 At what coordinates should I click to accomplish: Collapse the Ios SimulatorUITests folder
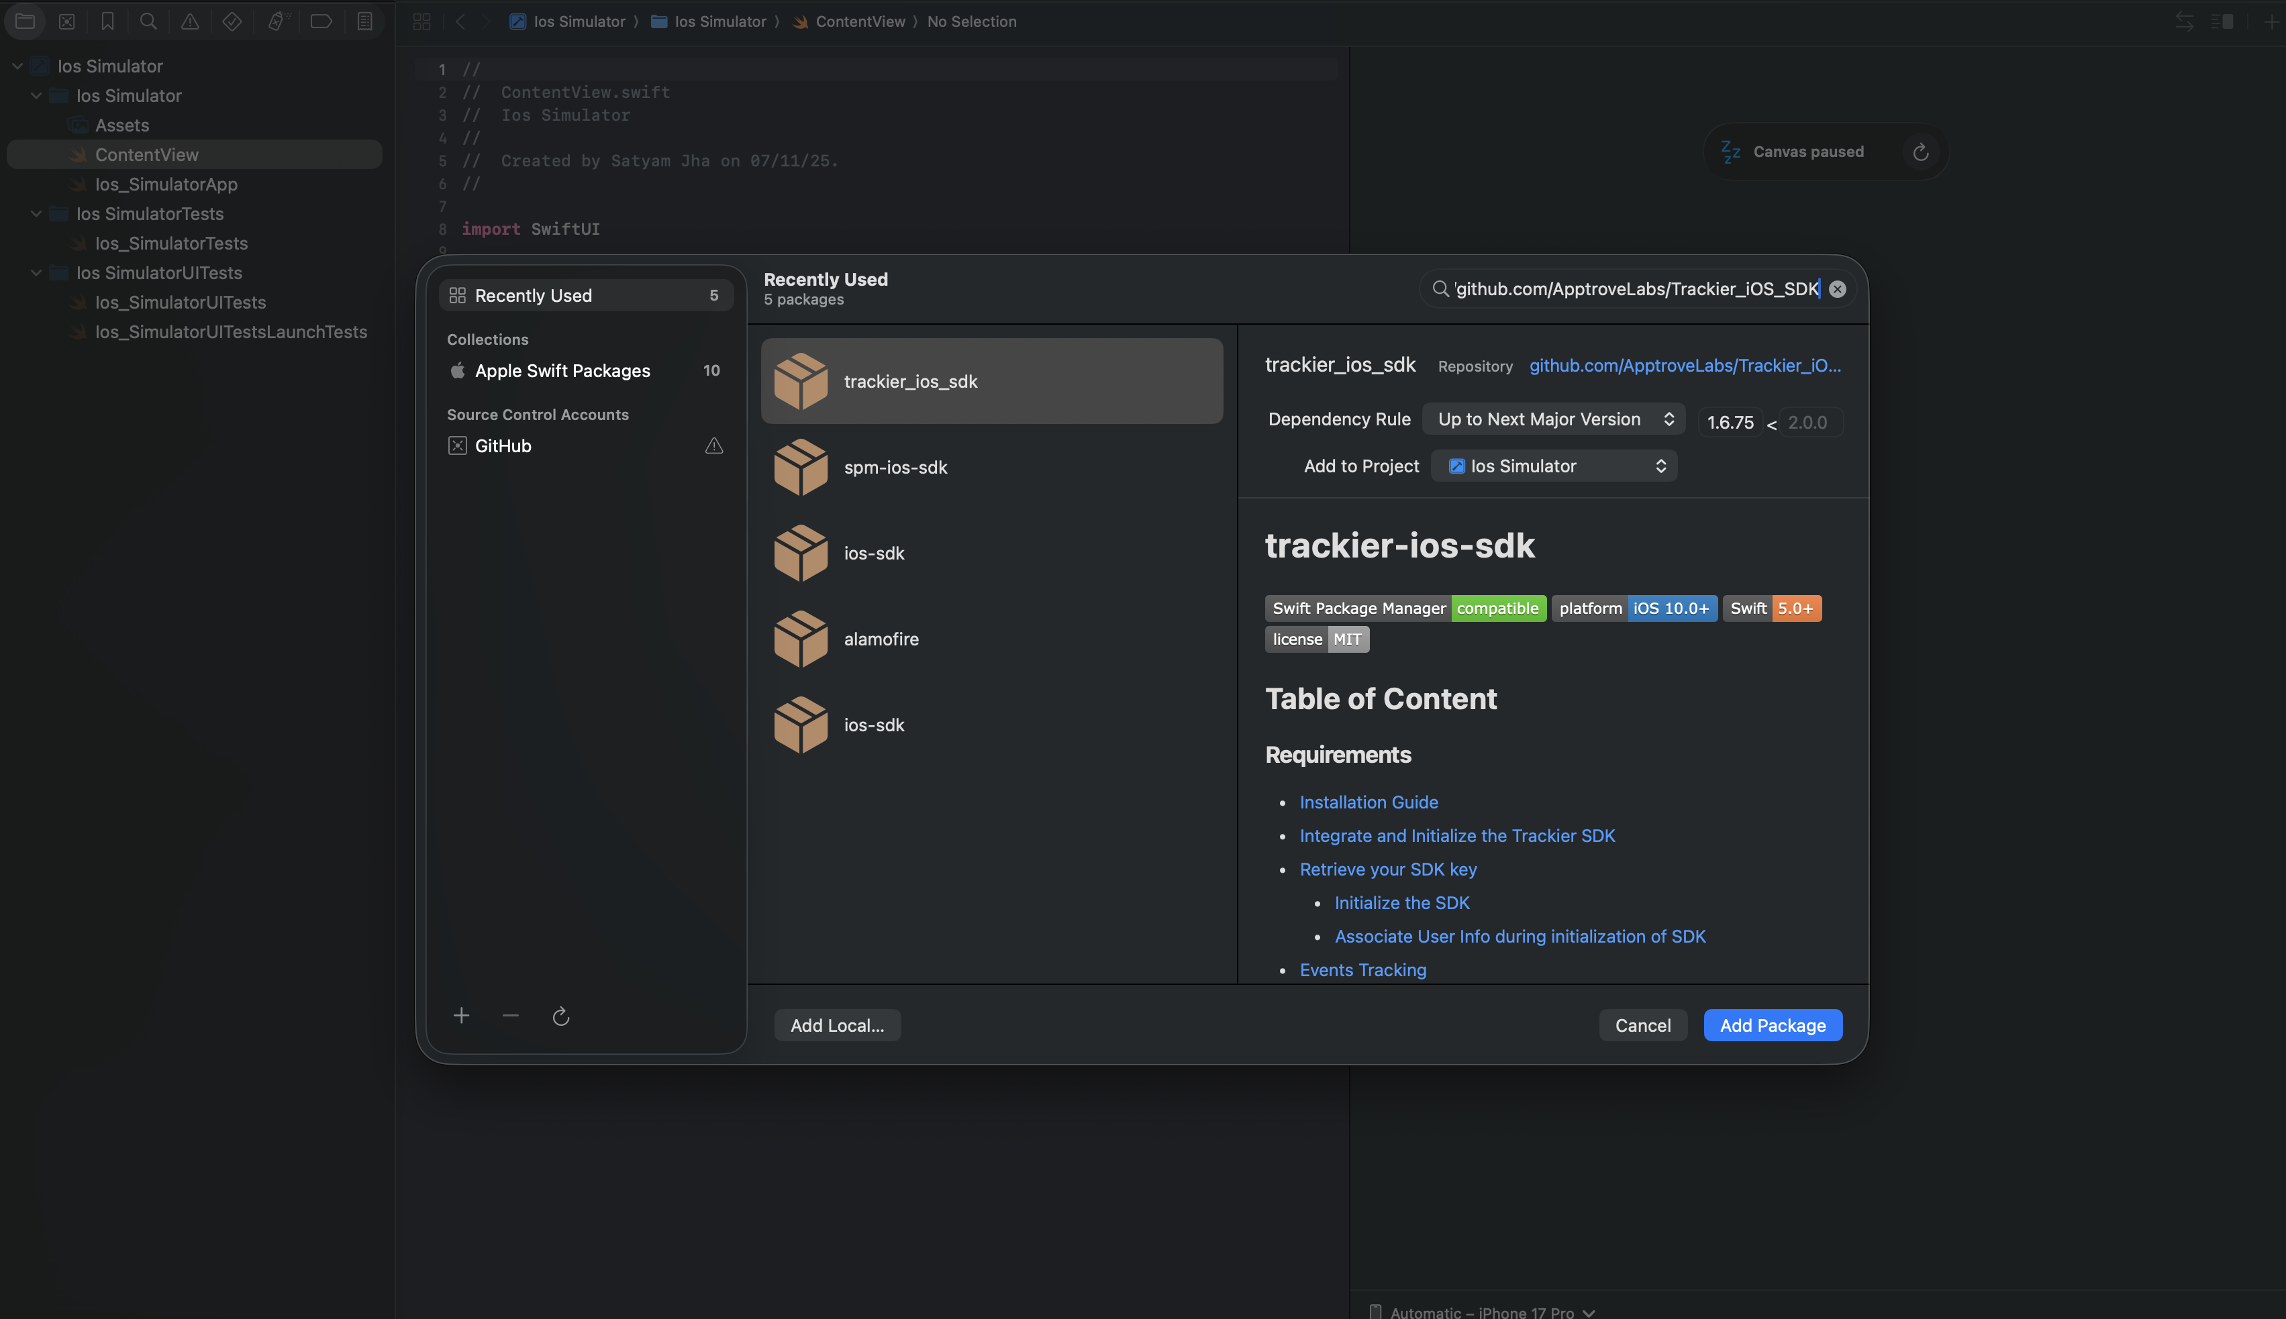(x=36, y=272)
